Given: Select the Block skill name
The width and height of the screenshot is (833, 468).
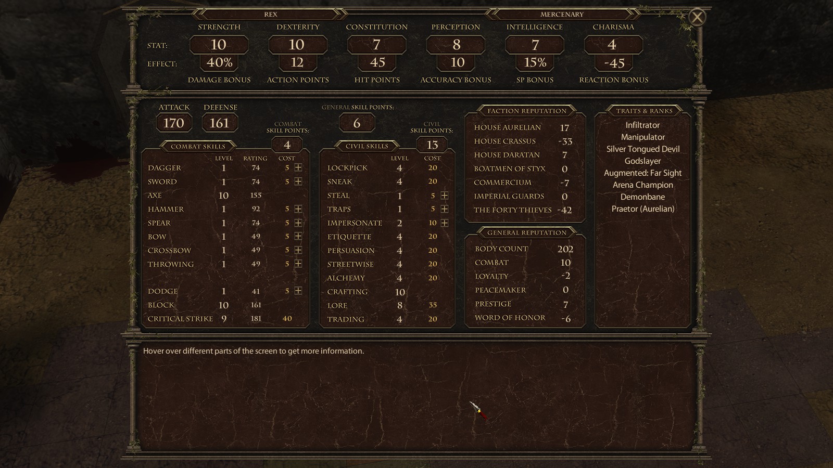Looking at the screenshot, I should [161, 305].
